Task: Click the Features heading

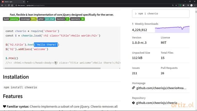Action: pyautogui.click(x=13, y=96)
